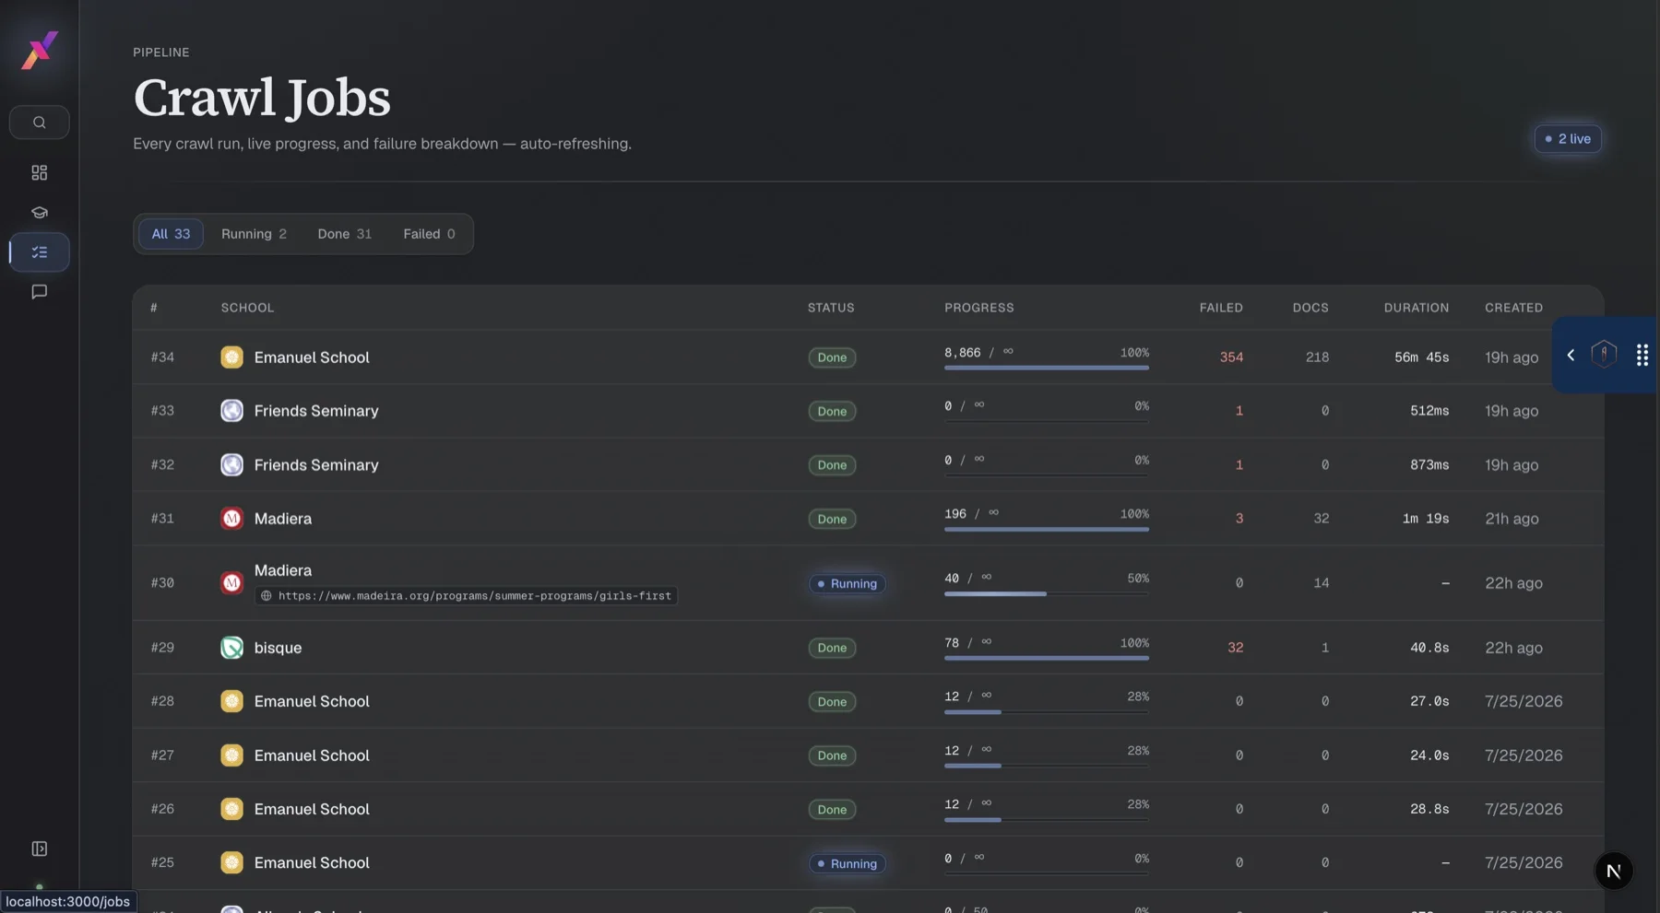Viewport: 1660px width, 913px height.
Task: Click the bisque logo in row #29
Action: pyautogui.click(x=231, y=648)
